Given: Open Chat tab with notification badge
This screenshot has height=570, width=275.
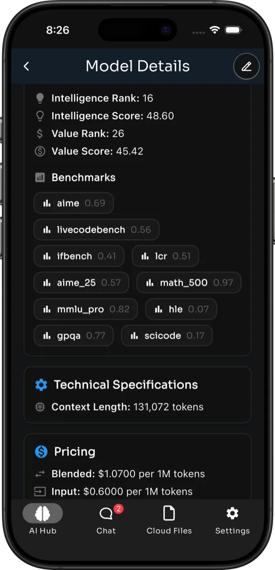Looking at the screenshot, I should point(106,520).
